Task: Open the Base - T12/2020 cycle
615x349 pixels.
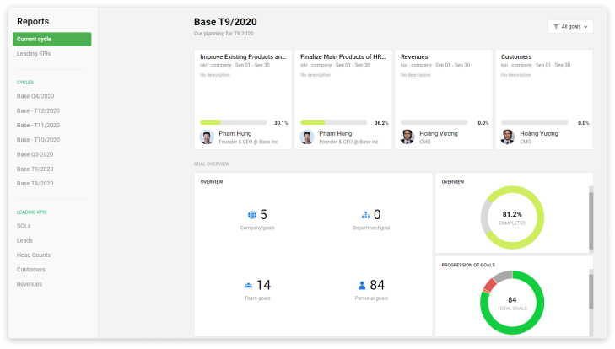Action: coord(38,110)
